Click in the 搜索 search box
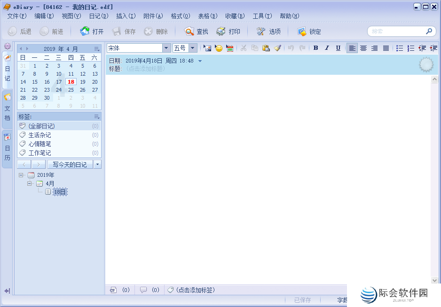441x307 pixels. pyautogui.click(x=397, y=31)
